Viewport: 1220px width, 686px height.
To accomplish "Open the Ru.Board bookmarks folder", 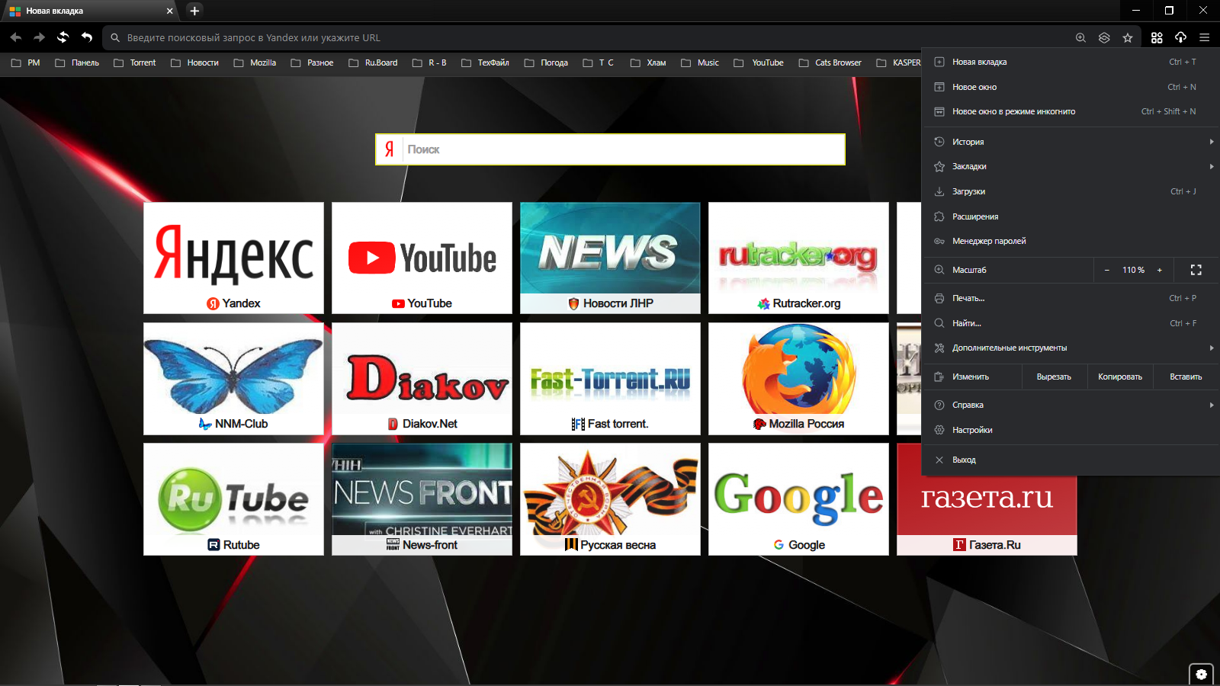I will point(373,63).
